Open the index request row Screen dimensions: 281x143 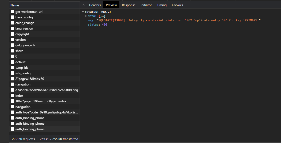[x=45, y=95]
